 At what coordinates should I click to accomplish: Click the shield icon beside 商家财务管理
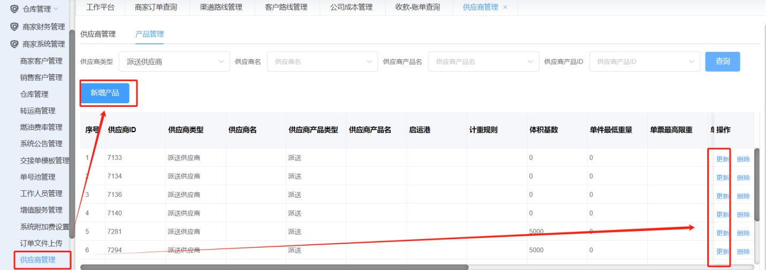(14, 27)
